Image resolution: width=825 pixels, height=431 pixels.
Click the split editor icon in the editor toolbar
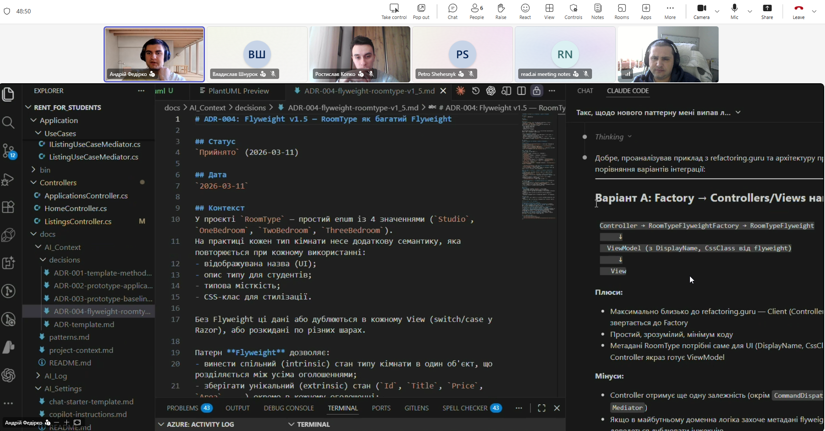521,91
